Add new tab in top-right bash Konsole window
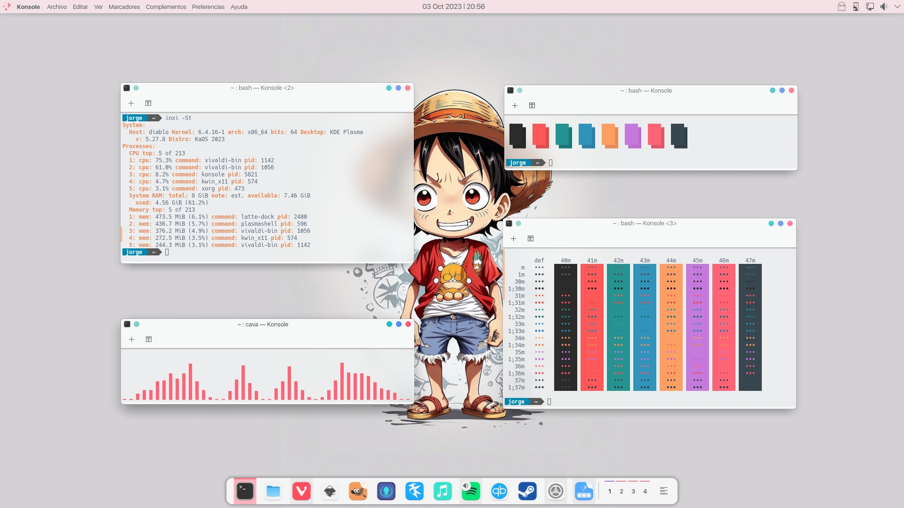 point(515,105)
